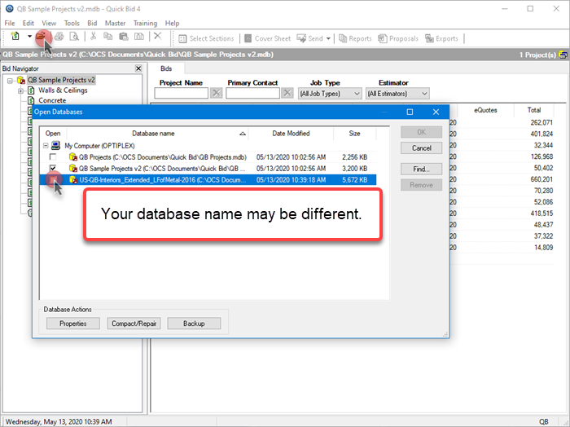Click the Total column header
Viewport: 570px width, 427px height.
pyautogui.click(x=534, y=110)
